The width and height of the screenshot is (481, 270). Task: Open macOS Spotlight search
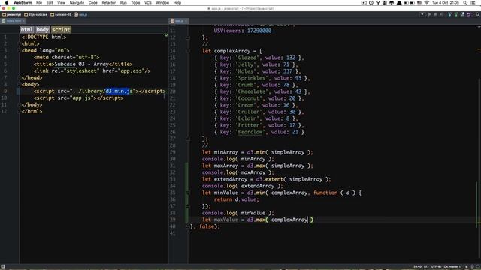(465, 3)
